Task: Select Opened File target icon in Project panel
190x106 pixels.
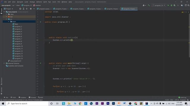Action: (20, 9)
